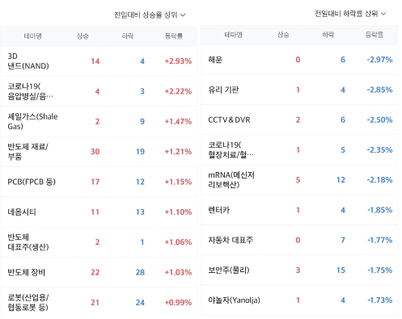Open the 로봇(산업용/협동로봇 등) theme
402x319 pixels.
[28, 302]
